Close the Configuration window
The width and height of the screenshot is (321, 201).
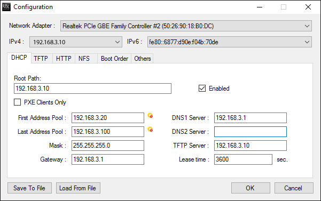click(x=308, y=7)
